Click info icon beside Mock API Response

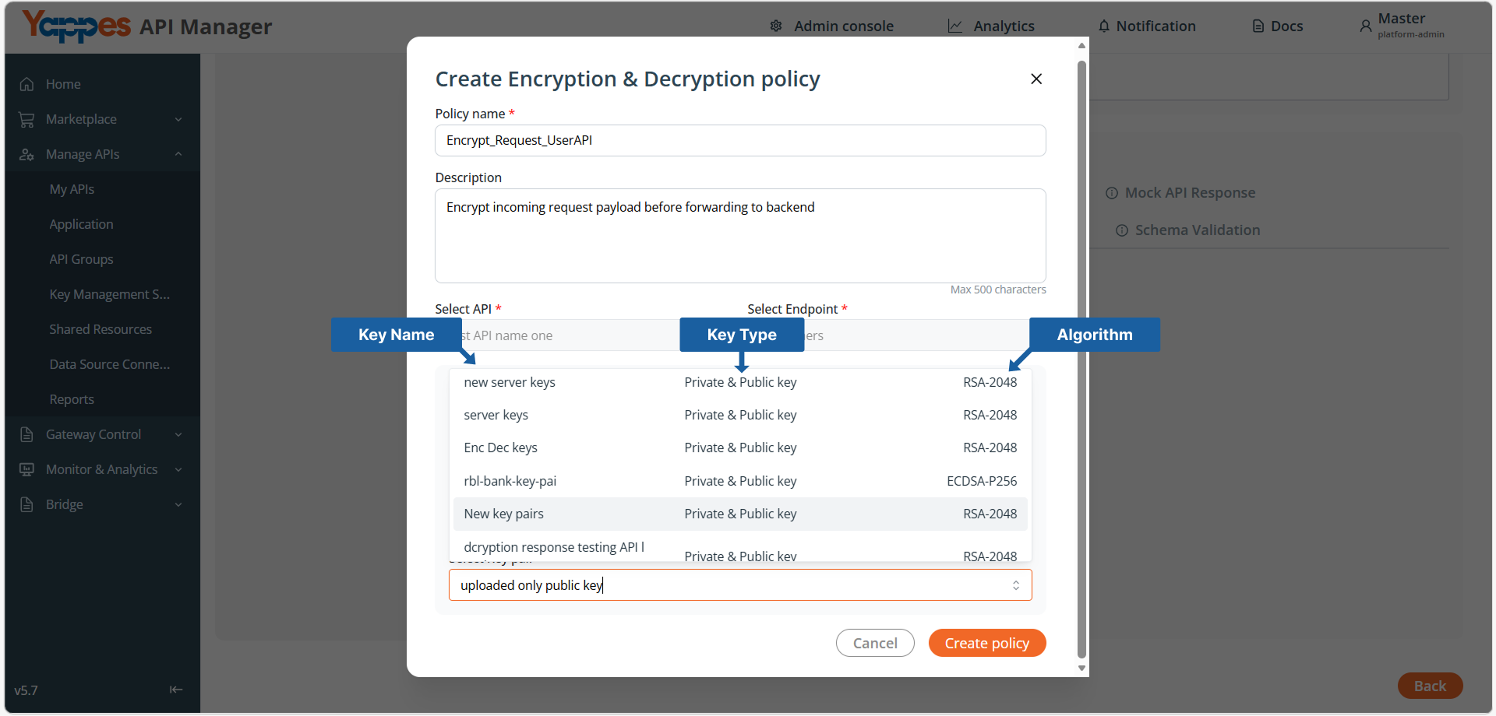(1112, 193)
